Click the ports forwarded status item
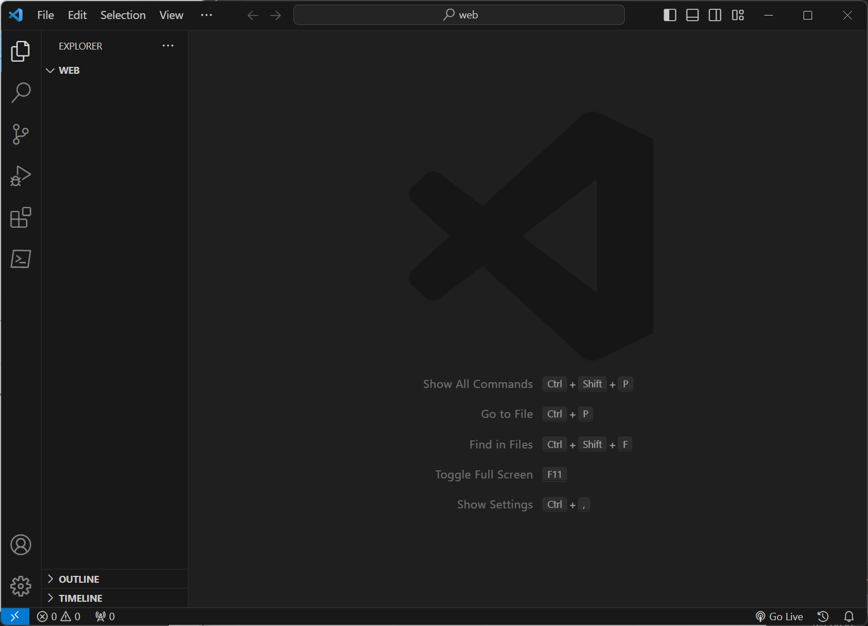868x626 pixels. [105, 616]
